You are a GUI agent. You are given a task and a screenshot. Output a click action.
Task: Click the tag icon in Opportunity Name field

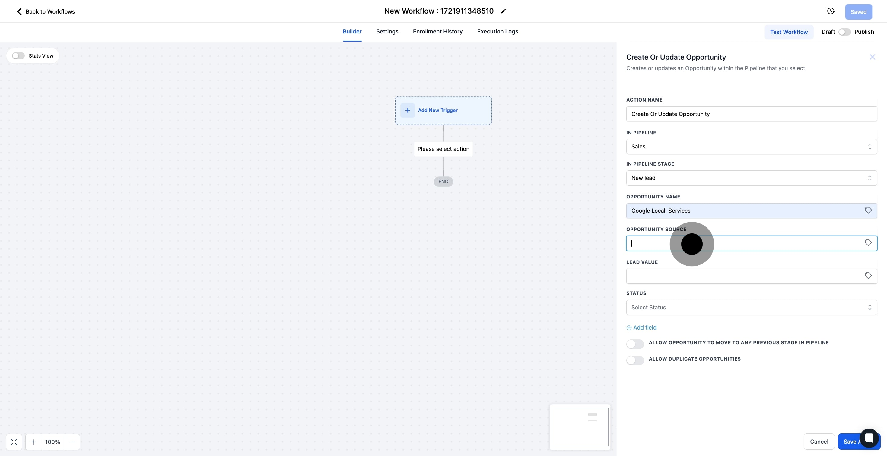(868, 210)
